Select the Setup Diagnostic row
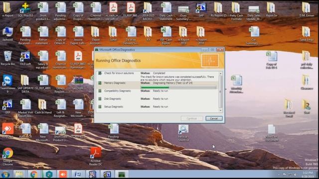Viewport: 319px width, 179px height. pos(157,107)
